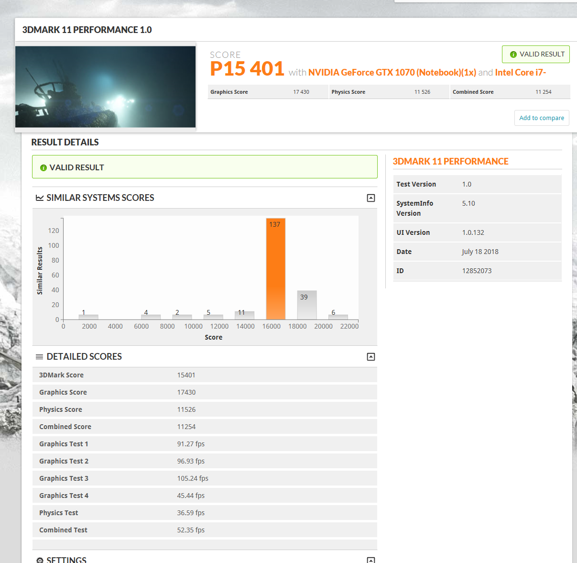Image resolution: width=577 pixels, height=563 pixels.
Task: Click the 3DMARK 11 PERFORMANCE orange heading
Action: pyautogui.click(x=450, y=162)
